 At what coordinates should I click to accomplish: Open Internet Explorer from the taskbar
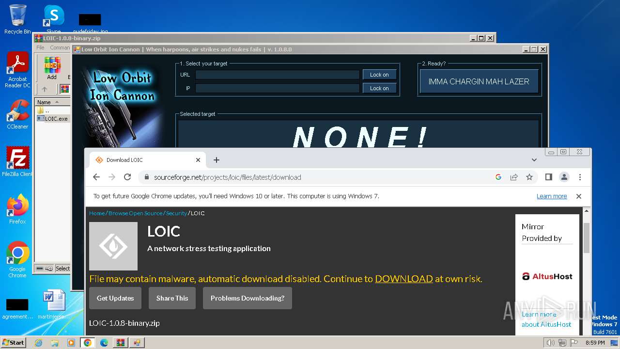38,343
